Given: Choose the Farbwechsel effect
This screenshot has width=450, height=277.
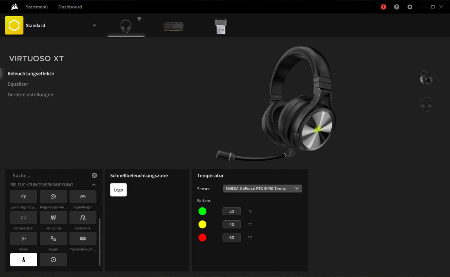Looking at the screenshot, I should point(24,218).
